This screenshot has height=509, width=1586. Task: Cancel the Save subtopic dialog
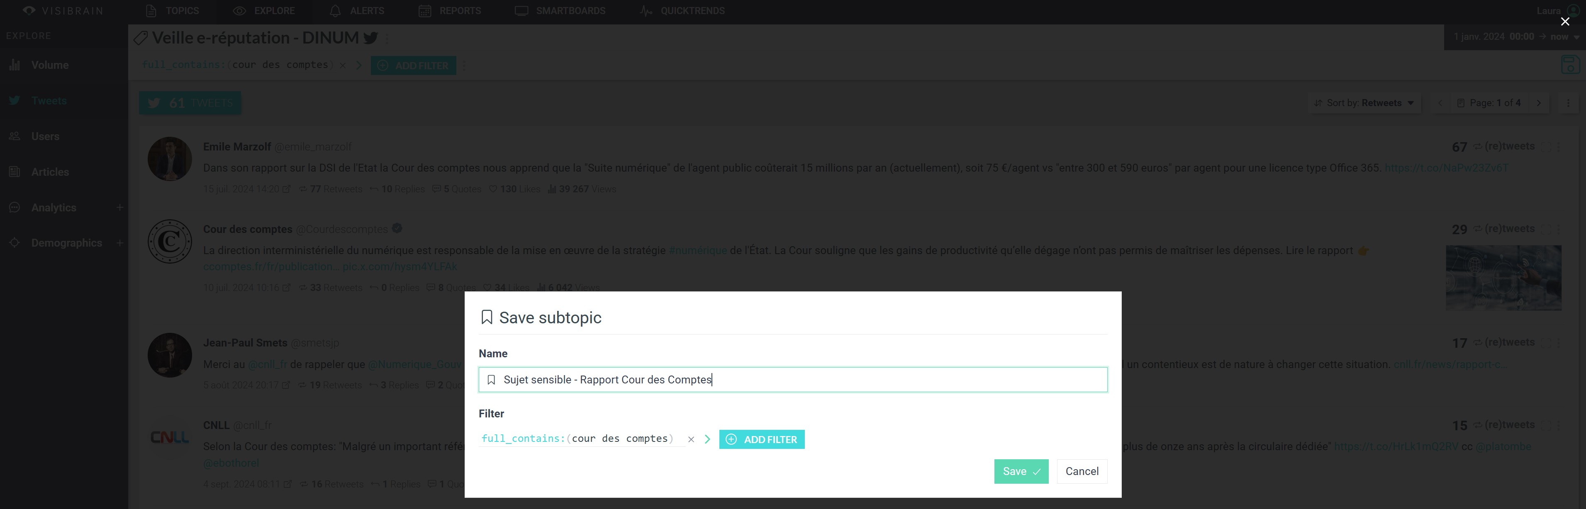tap(1081, 471)
